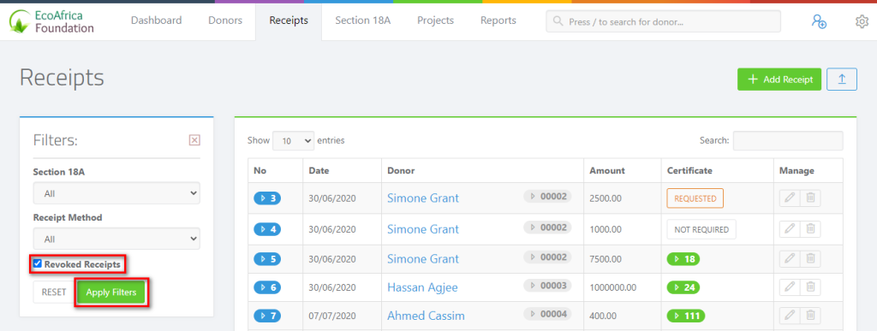The image size is (877, 331).
Task: Sort table by the Donor column header
Action: tap(482, 171)
